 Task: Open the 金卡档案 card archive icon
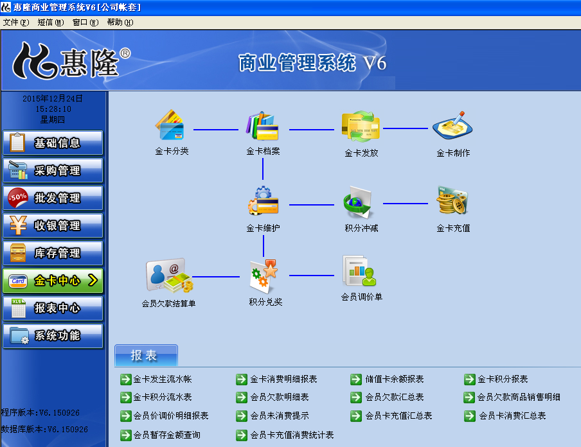point(263,126)
